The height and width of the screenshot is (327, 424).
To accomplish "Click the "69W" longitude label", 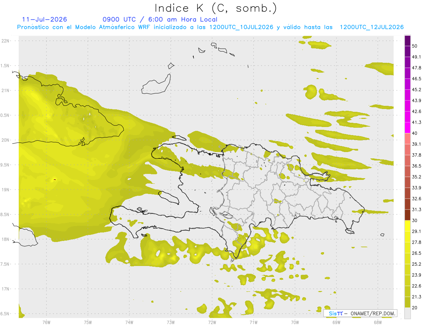I will 336,322.
